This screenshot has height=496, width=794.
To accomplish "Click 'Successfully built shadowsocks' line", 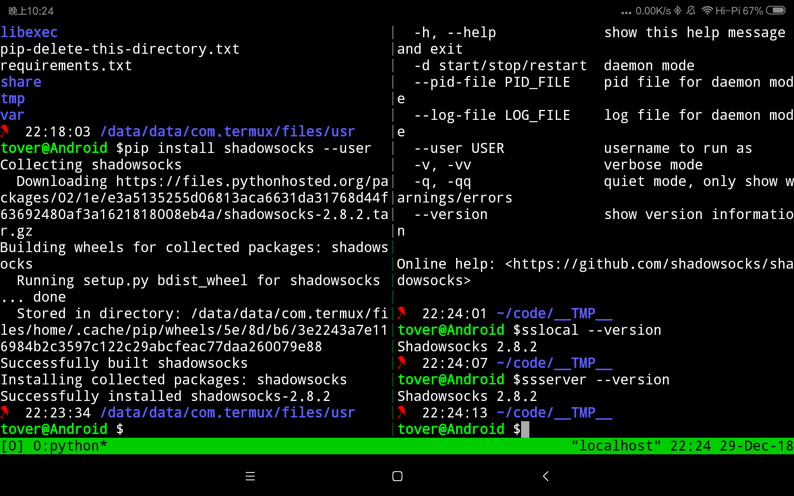I will [124, 363].
